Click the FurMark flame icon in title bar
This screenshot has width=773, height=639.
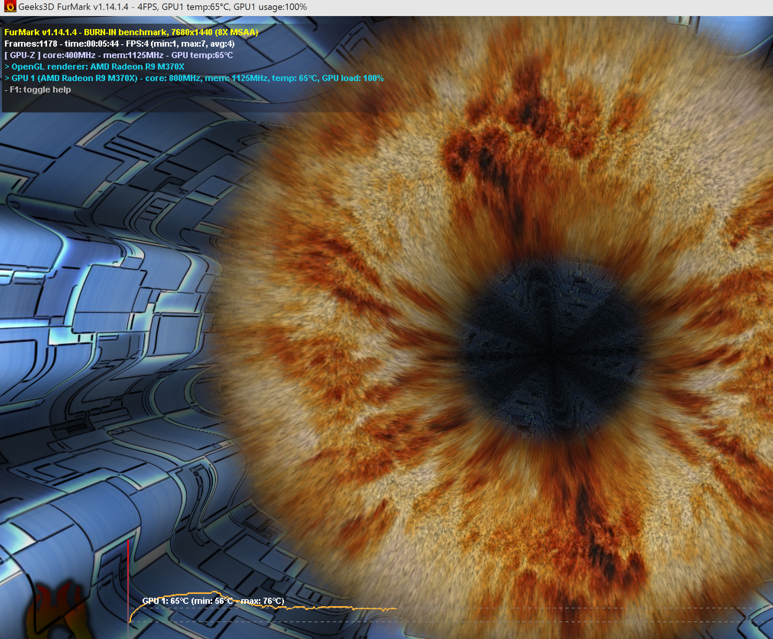click(10, 6)
